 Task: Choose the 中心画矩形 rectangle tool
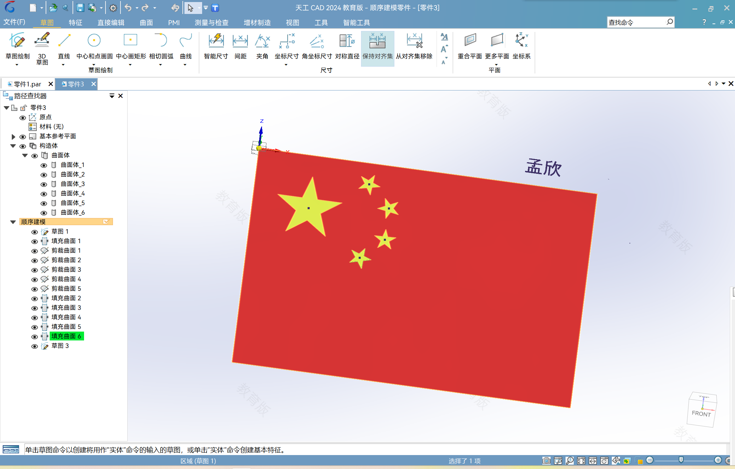coord(131,46)
